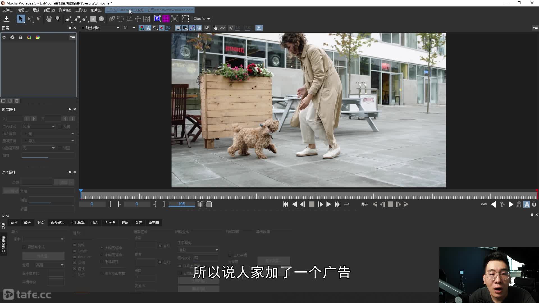Switch to the 调整跟踪 tab
The height and width of the screenshot is (303, 539).
58,222
